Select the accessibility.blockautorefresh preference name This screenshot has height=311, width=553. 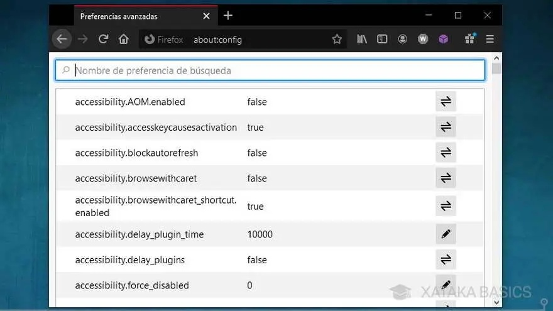point(136,153)
